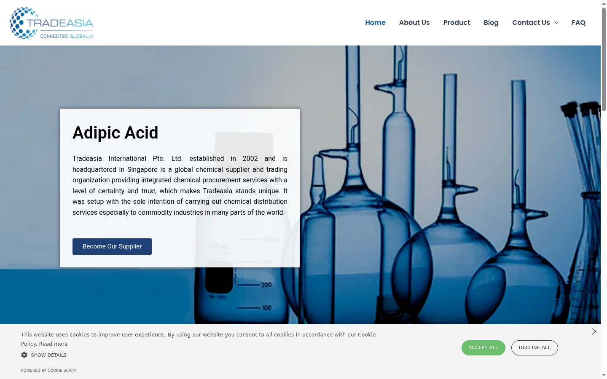Accept all cookies
Viewport: 607px width, 379px height.
click(483, 348)
